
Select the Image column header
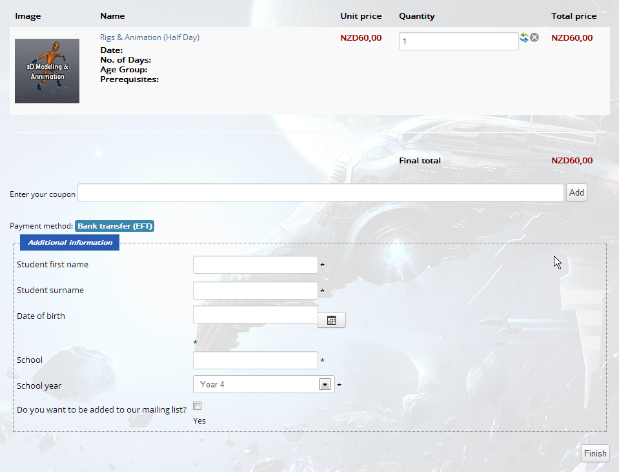pyautogui.click(x=28, y=16)
